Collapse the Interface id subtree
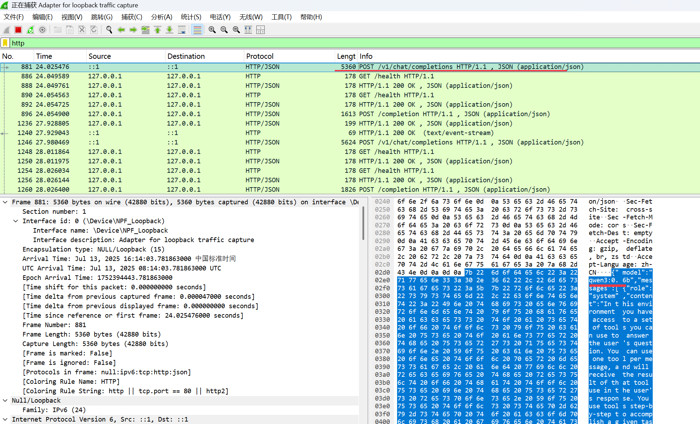Viewport: 700px width, 424px height. 16,221
